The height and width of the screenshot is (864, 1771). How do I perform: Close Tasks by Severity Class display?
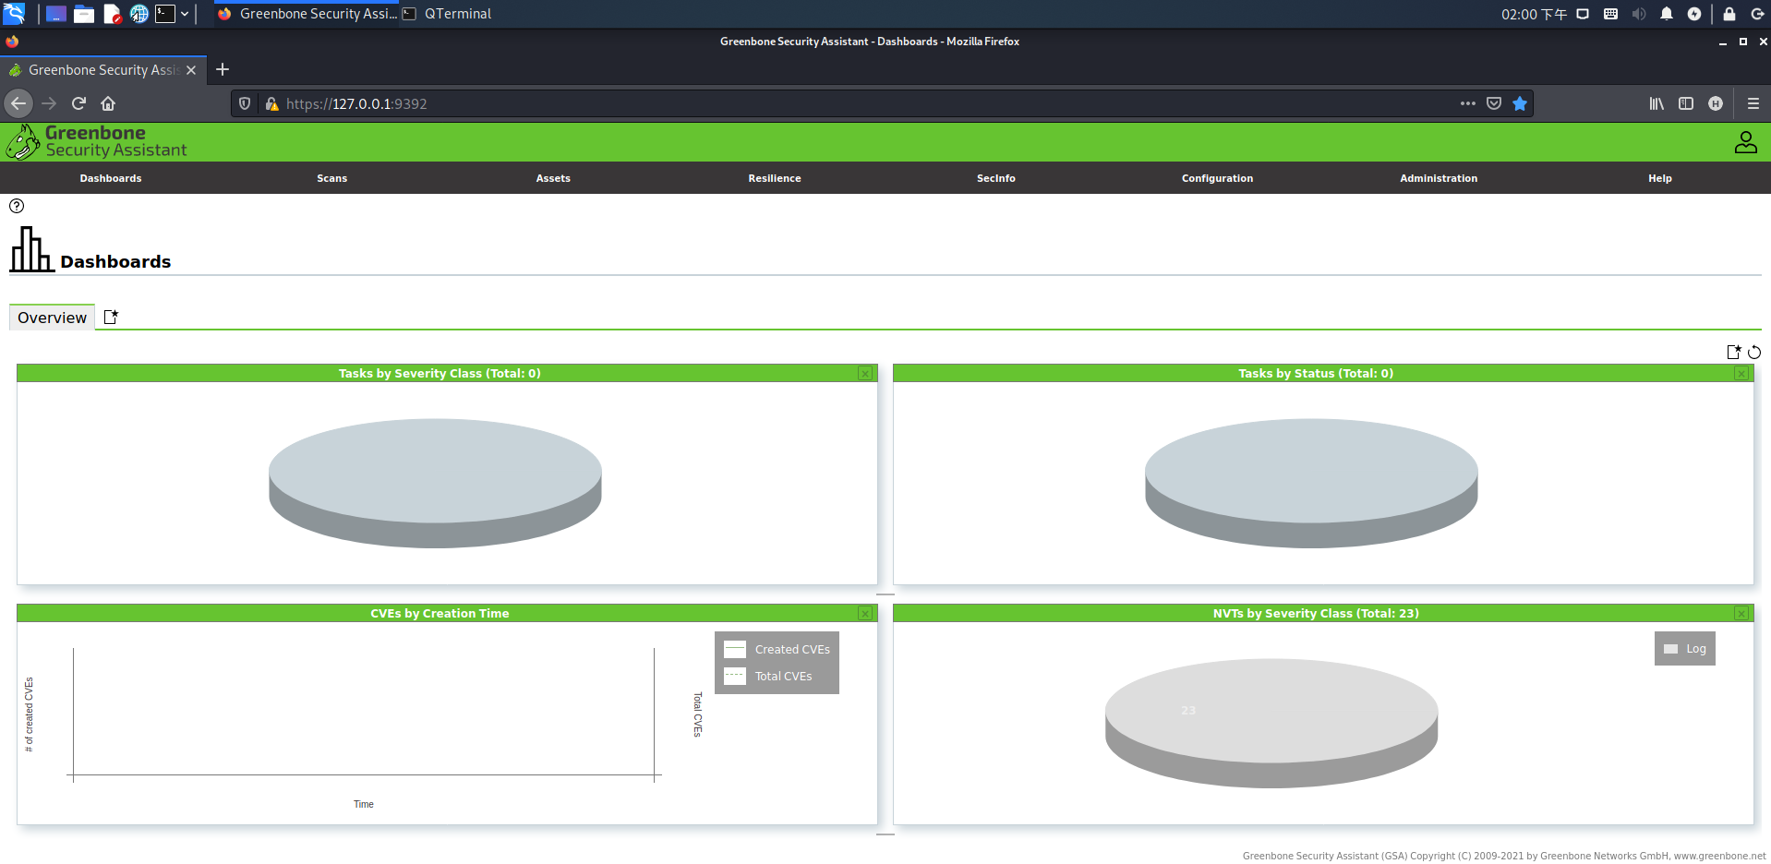click(x=865, y=374)
